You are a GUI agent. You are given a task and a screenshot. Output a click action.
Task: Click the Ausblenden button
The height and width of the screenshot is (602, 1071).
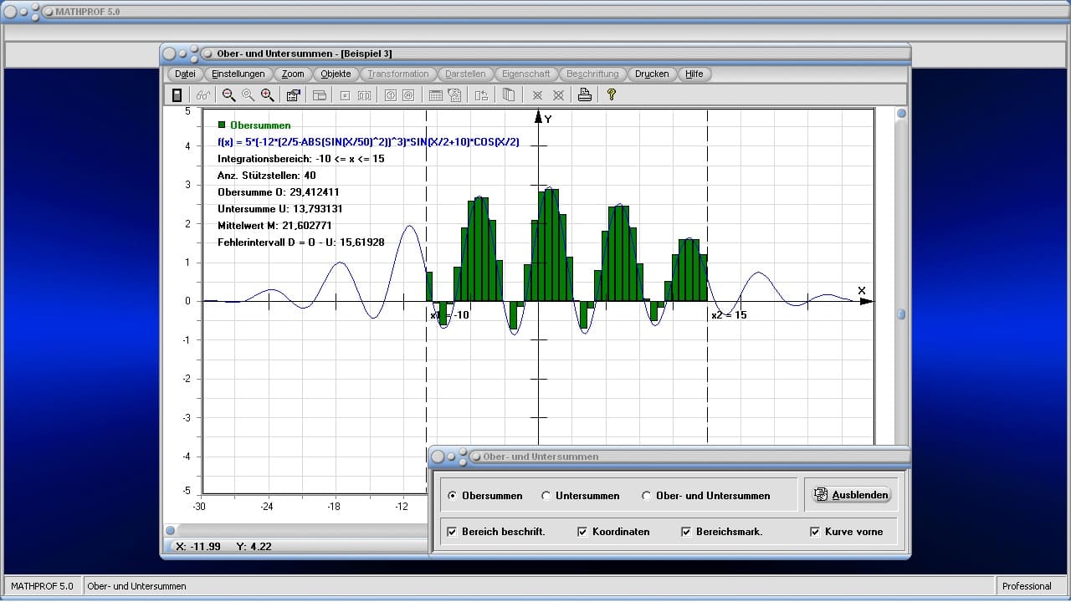coord(850,495)
